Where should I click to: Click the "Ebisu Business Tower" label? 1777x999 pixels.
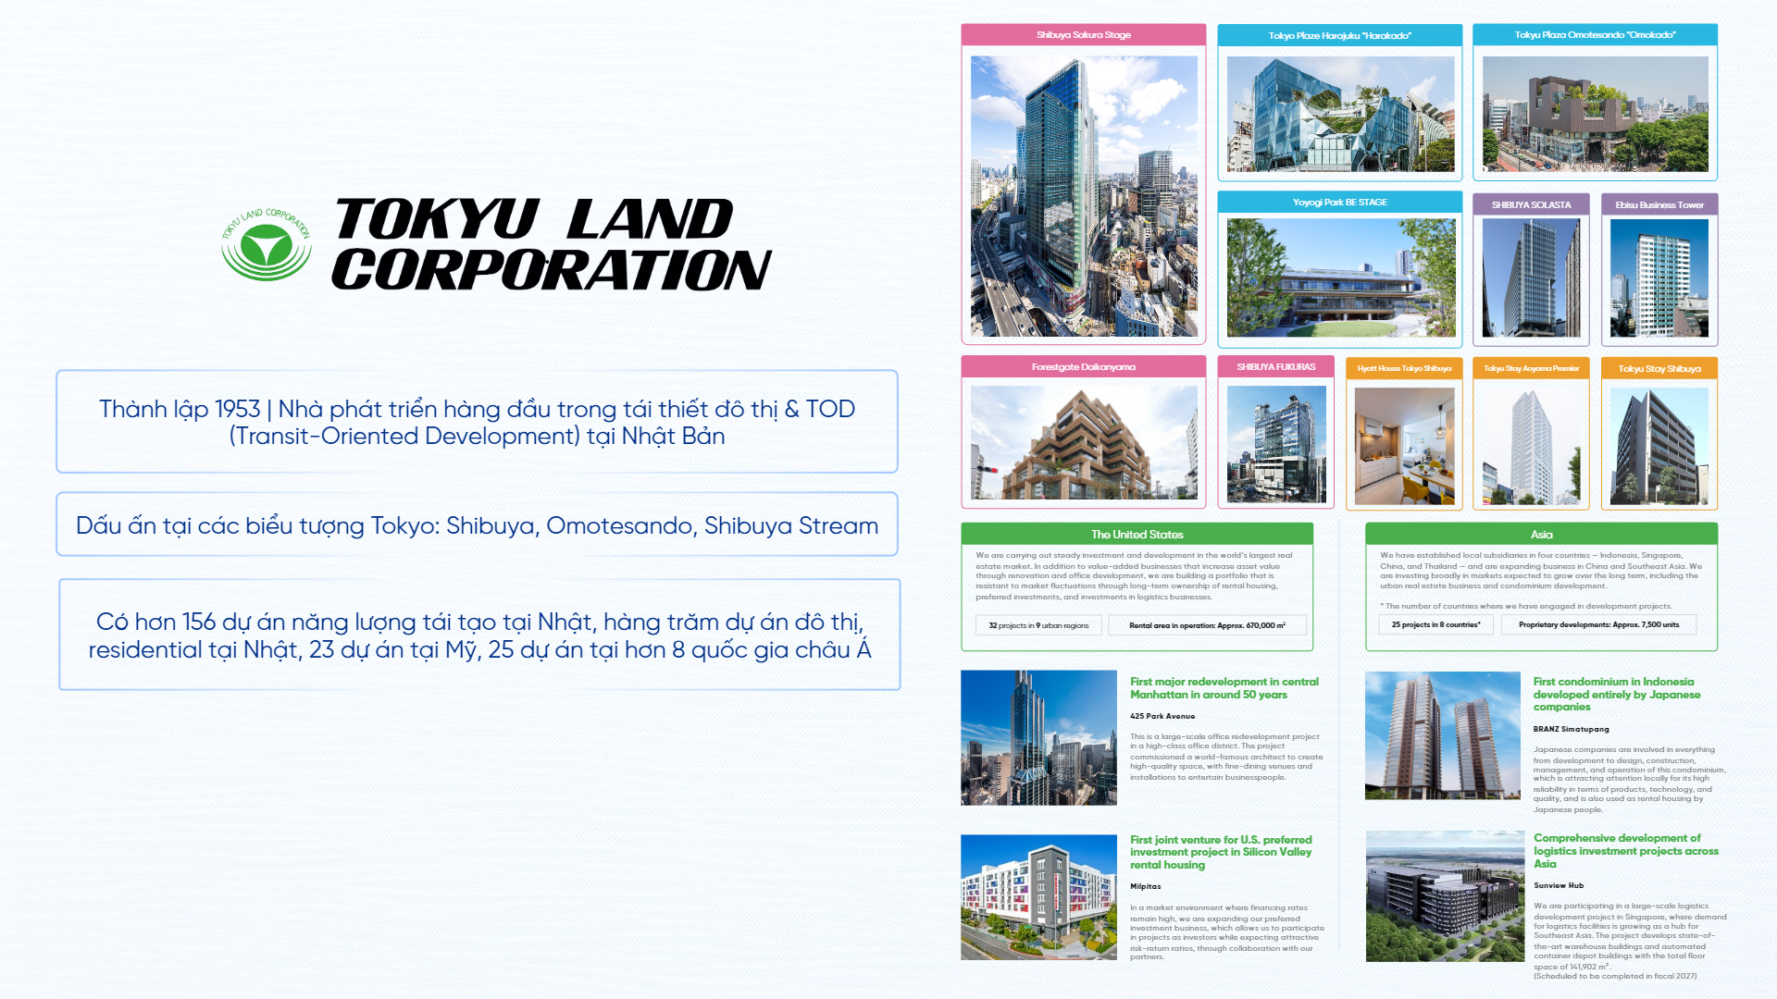click(x=1659, y=204)
